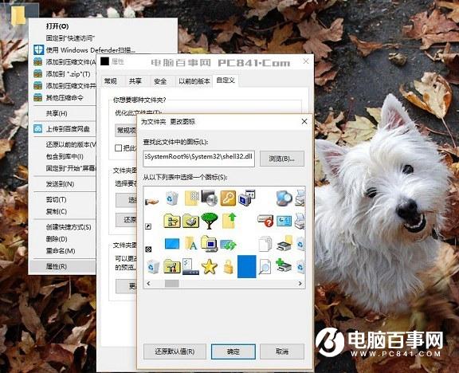Image resolution: width=459 pixels, height=373 pixels.
Task: Select the sharing hand icon
Action: 151,202
